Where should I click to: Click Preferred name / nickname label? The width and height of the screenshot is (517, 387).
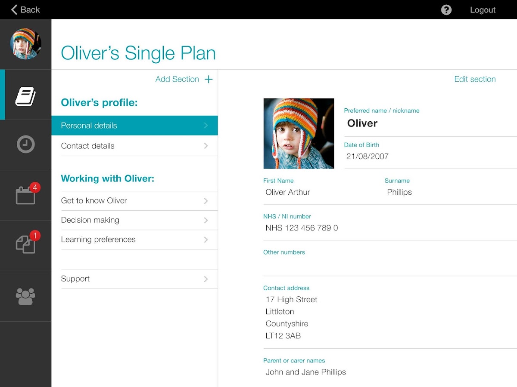pos(382,111)
